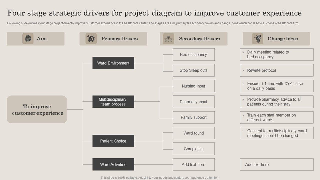Screen dimensions: 320x180
Task: Select the To improve customer experience box
Action: [37, 109]
